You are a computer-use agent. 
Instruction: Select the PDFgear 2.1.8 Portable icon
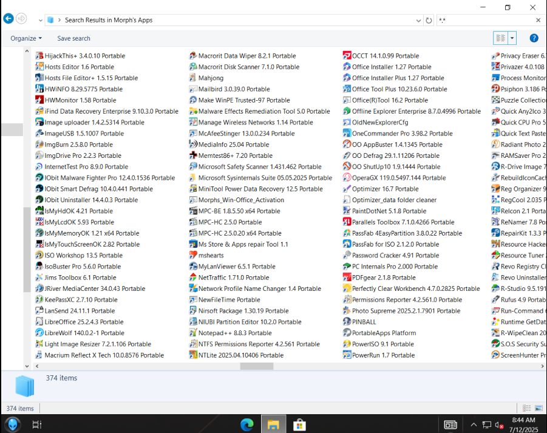[x=347, y=278]
